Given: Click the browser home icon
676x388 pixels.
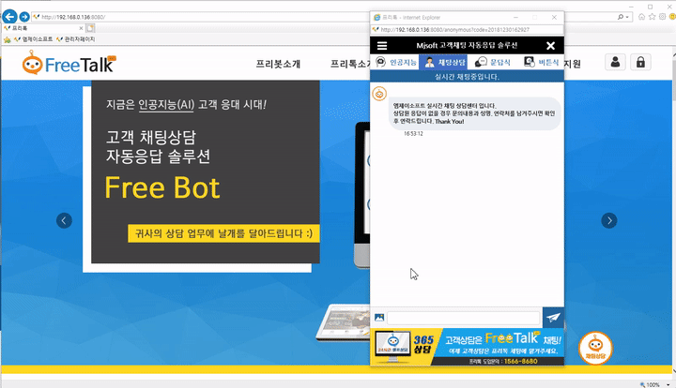Looking at the screenshot, I should pos(642,17).
